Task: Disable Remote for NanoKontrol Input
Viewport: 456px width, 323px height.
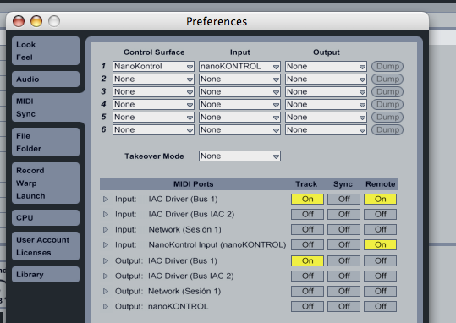Action: tap(380, 245)
